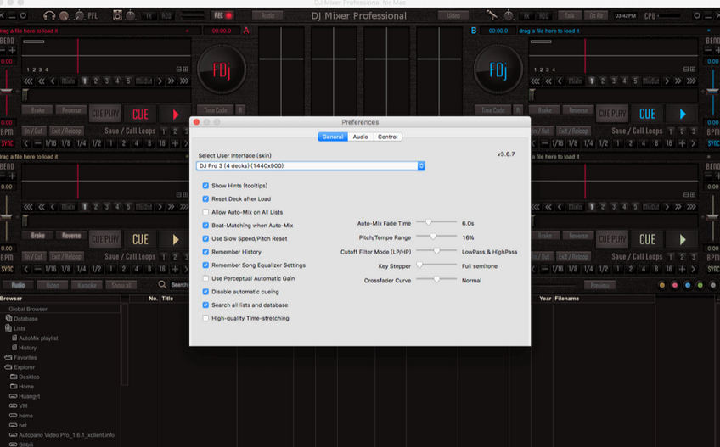Image resolution: width=720 pixels, height=447 pixels.
Task: Click the orange color dot above the file list
Action: click(661, 286)
